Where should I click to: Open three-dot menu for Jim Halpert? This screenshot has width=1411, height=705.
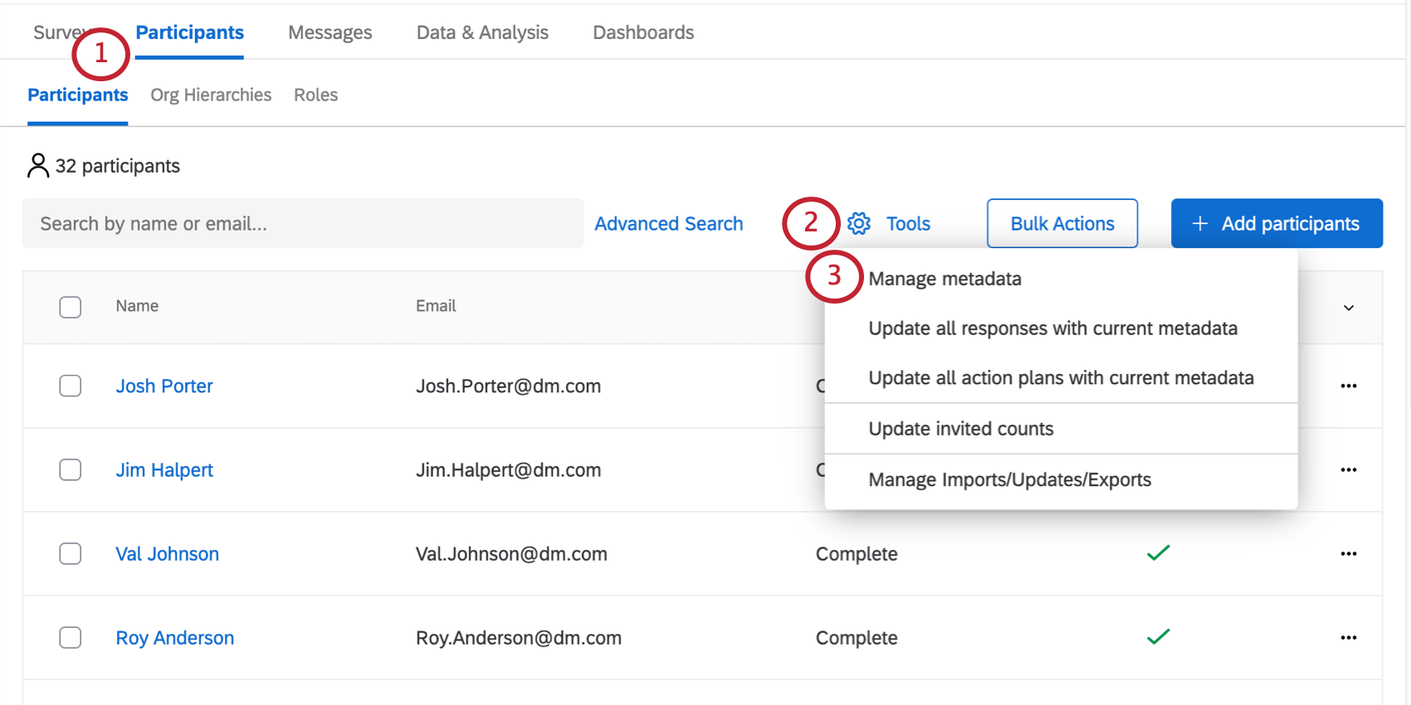pyautogui.click(x=1348, y=469)
